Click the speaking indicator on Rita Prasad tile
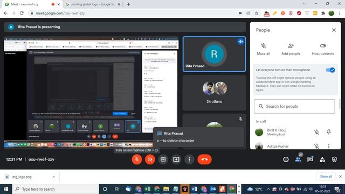 coord(240,41)
